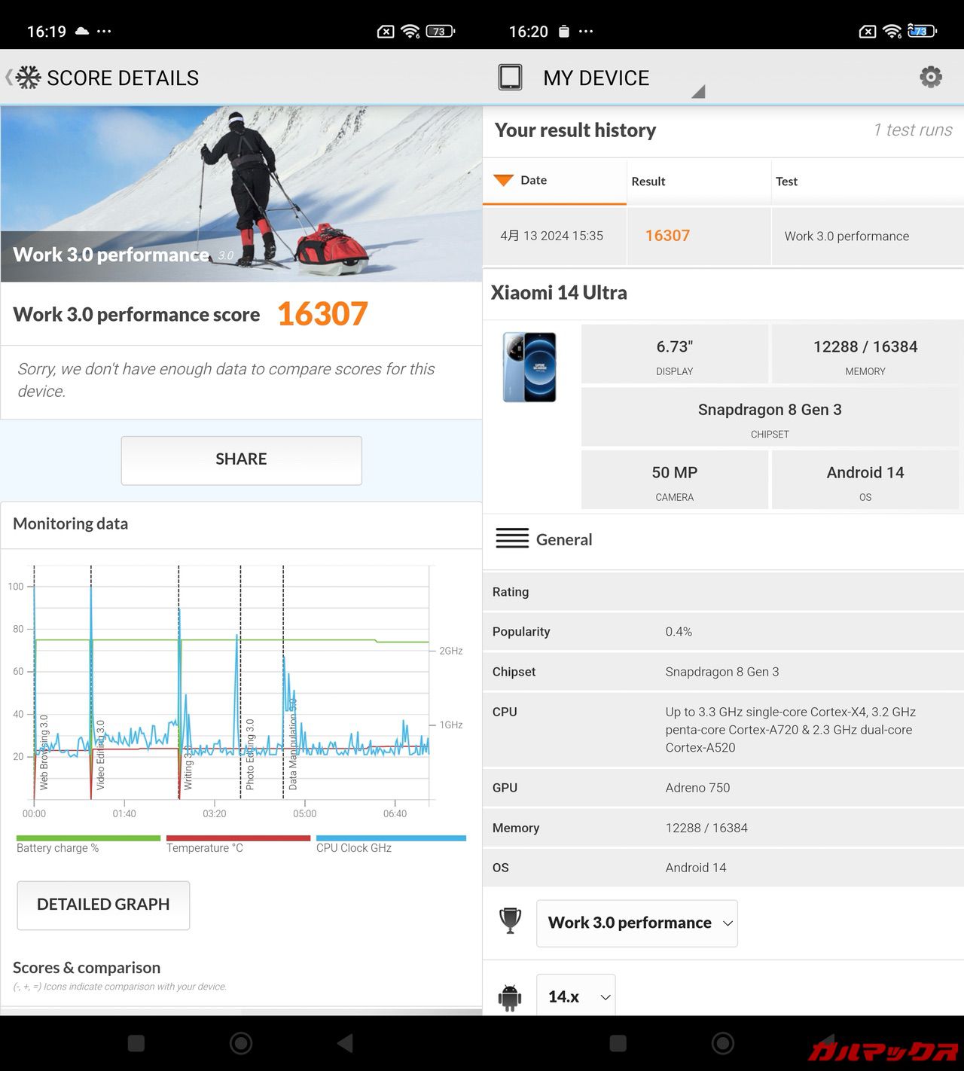The image size is (964, 1071).
Task: Tap the snowflake back icon in Score Details
Action: pyautogui.click(x=27, y=78)
